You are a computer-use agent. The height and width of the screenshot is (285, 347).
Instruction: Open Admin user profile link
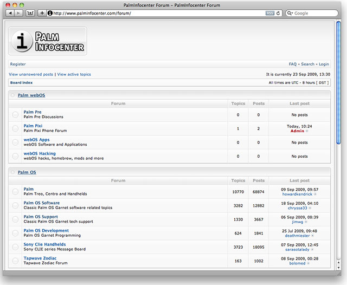click(x=297, y=131)
